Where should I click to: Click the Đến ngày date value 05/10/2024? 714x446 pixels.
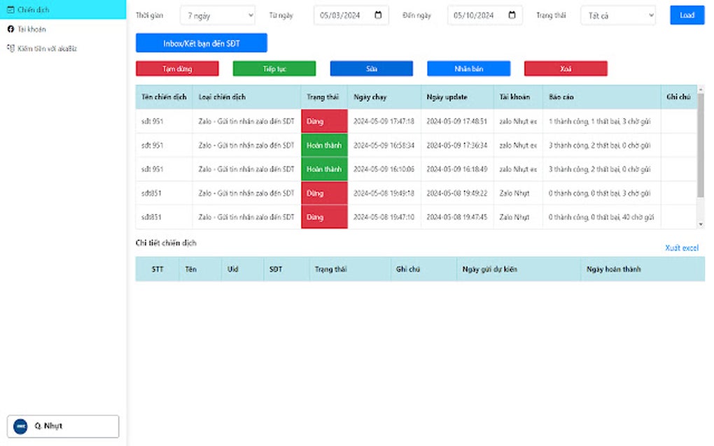click(474, 15)
